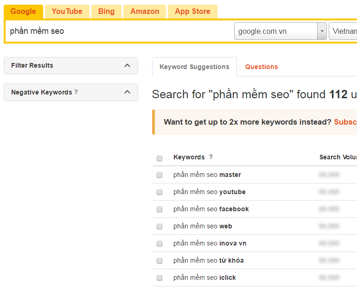Click the Subscribe link in the banner
This screenshot has height=290, width=357.
tap(345, 122)
